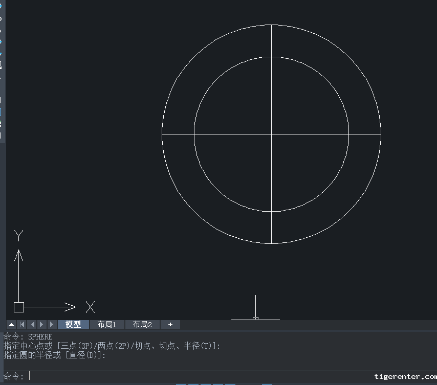Switch to the 模型 model tab

pos(73,325)
